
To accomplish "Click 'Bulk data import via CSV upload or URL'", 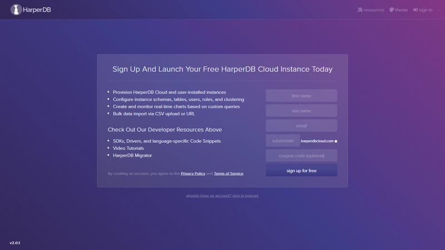I will [x=154, y=114].
